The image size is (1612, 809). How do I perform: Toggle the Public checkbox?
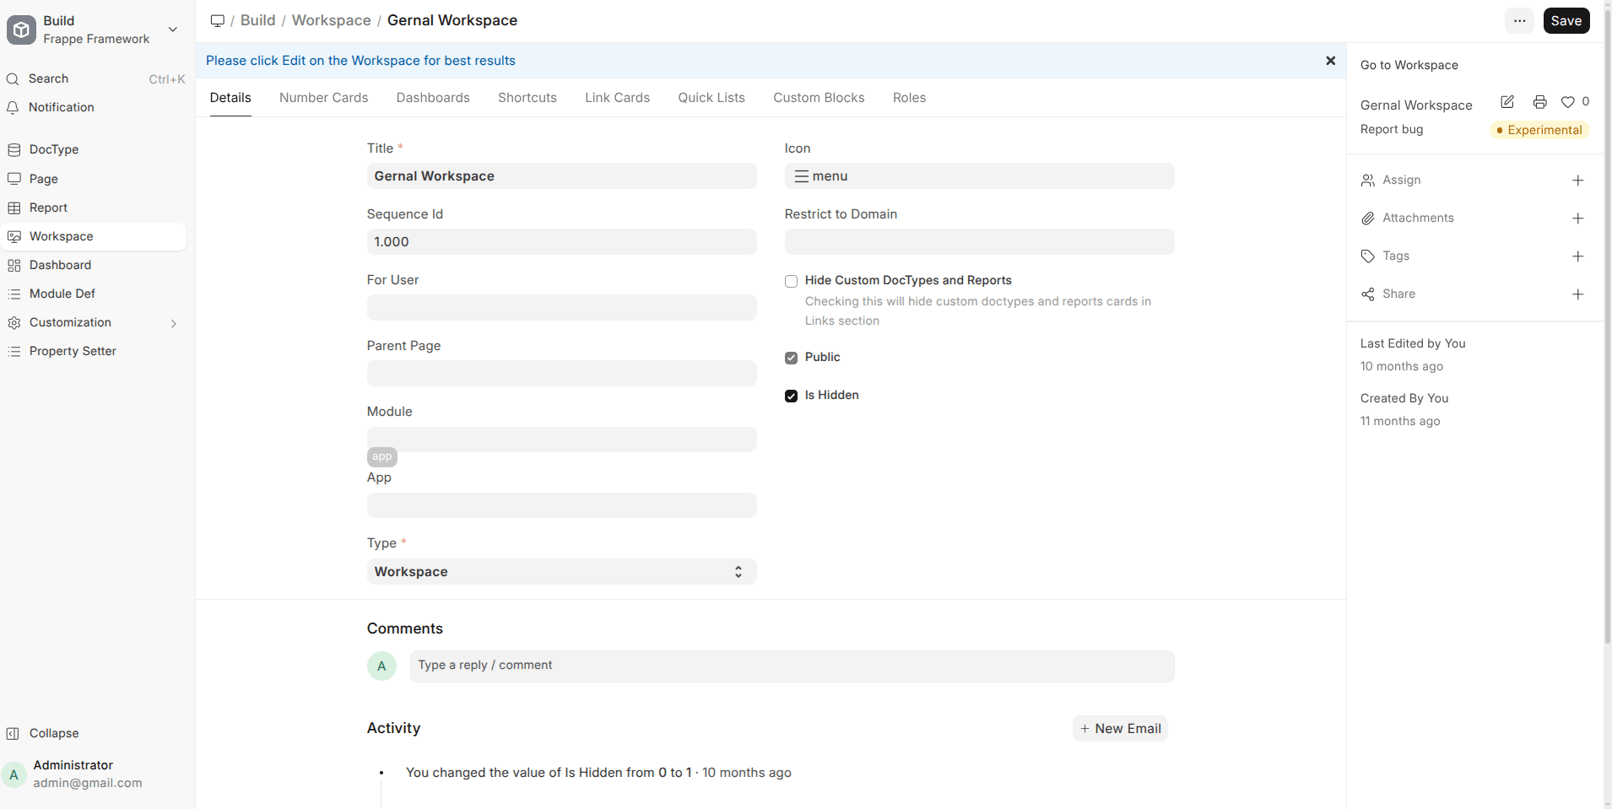(791, 358)
